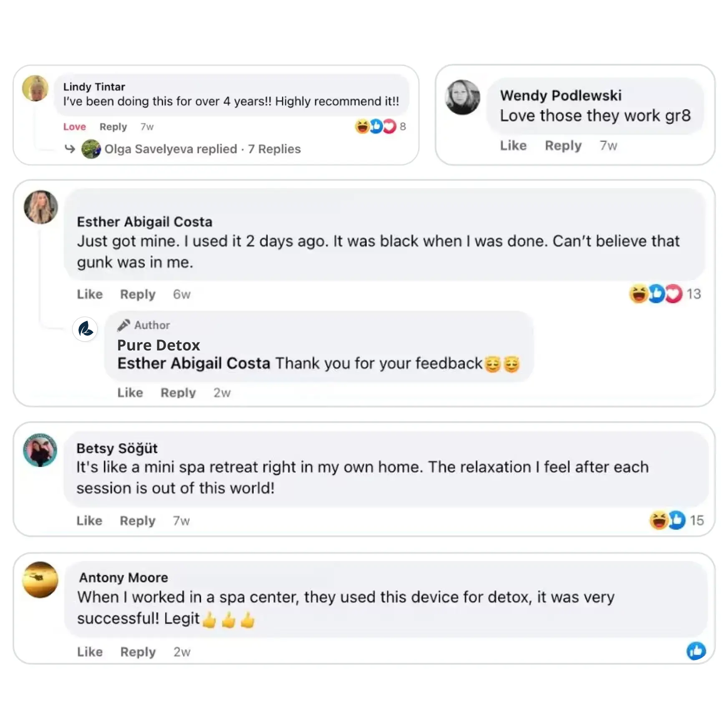View reactions on Lindy Tintar's comment
728x728 pixels.
point(375,126)
